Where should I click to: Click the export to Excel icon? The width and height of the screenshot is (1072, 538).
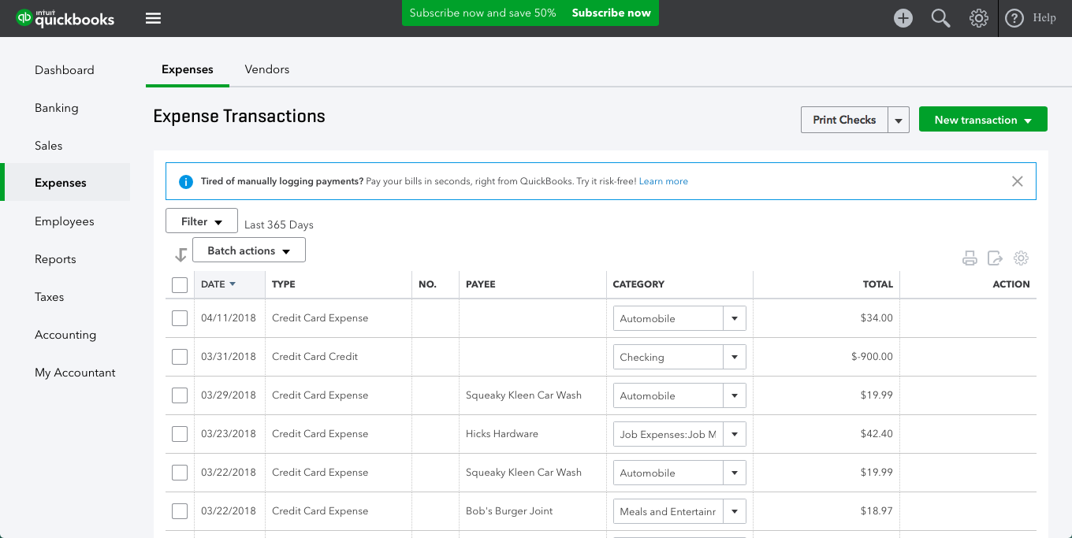coord(995,258)
